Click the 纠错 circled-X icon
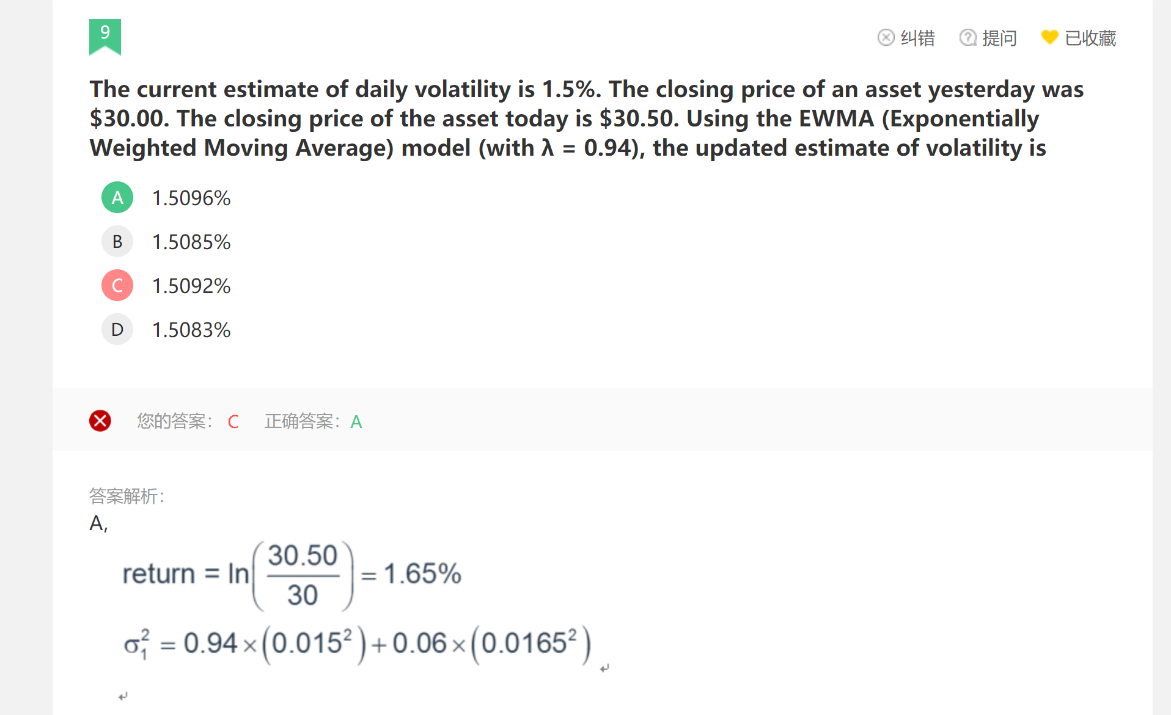The width and height of the screenshot is (1171, 715). [x=886, y=38]
